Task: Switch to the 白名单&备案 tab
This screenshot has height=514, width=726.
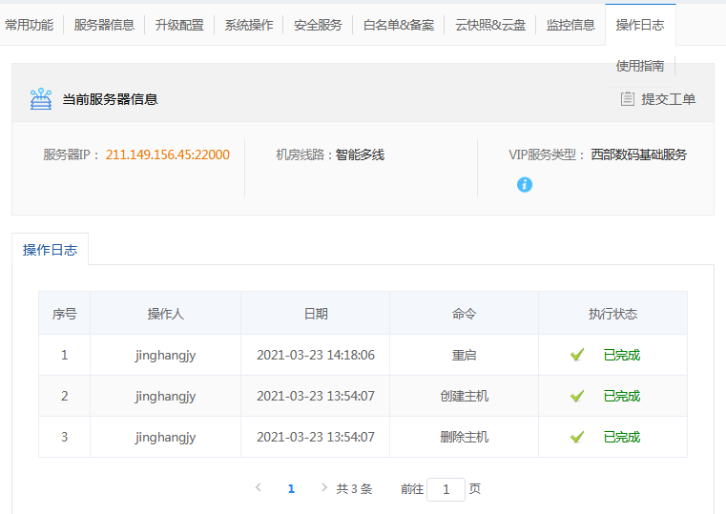Action: click(x=398, y=25)
